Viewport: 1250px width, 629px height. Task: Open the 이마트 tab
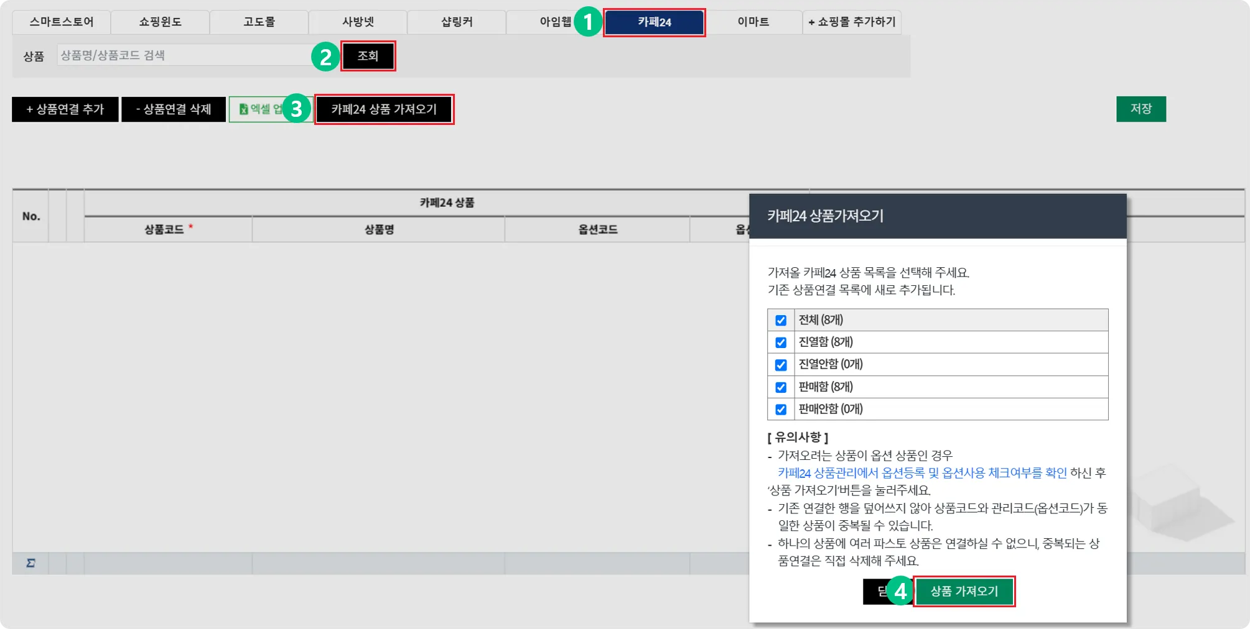[753, 22]
